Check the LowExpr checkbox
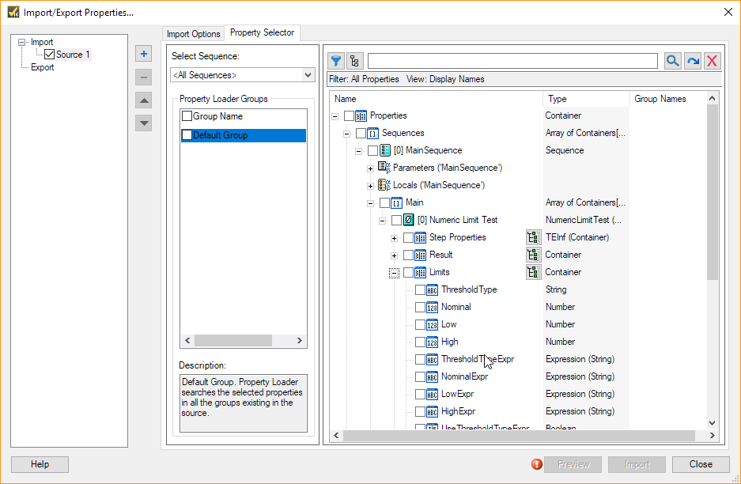Viewport: 741px width, 484px height. 420,394
